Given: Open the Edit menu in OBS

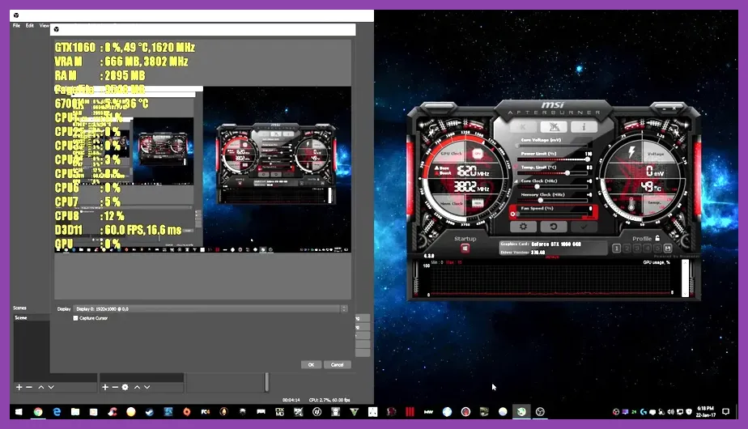Looking at the screenshot, I should (30, 25).
